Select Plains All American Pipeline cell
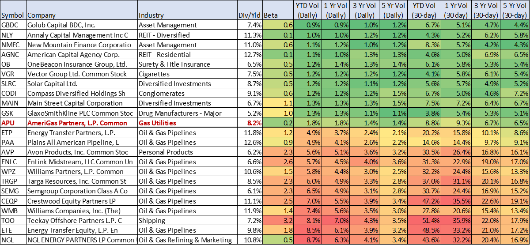The image size is (530, 245). (82, 143)
